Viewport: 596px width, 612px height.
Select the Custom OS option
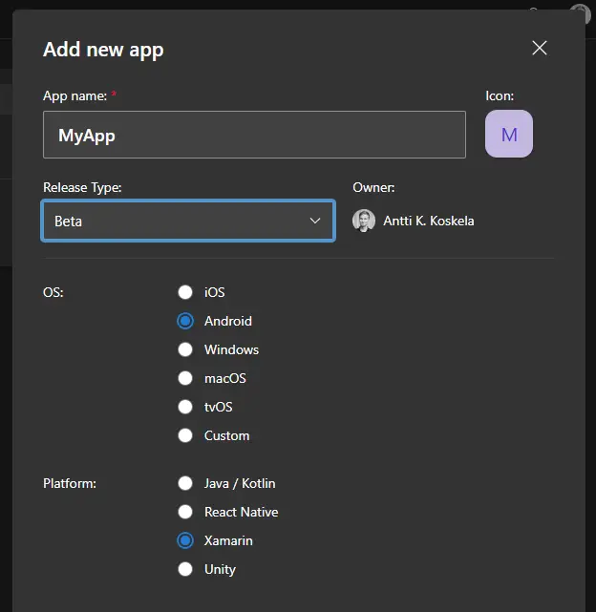185,435
